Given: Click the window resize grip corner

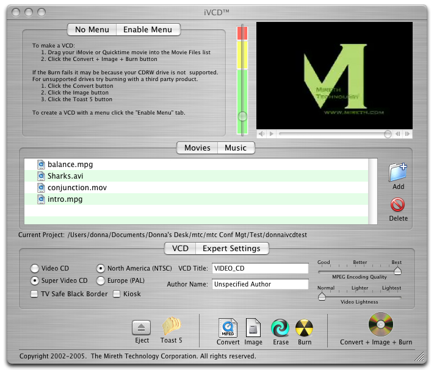Looking at the screenshot, I should (x=419, y=357).
